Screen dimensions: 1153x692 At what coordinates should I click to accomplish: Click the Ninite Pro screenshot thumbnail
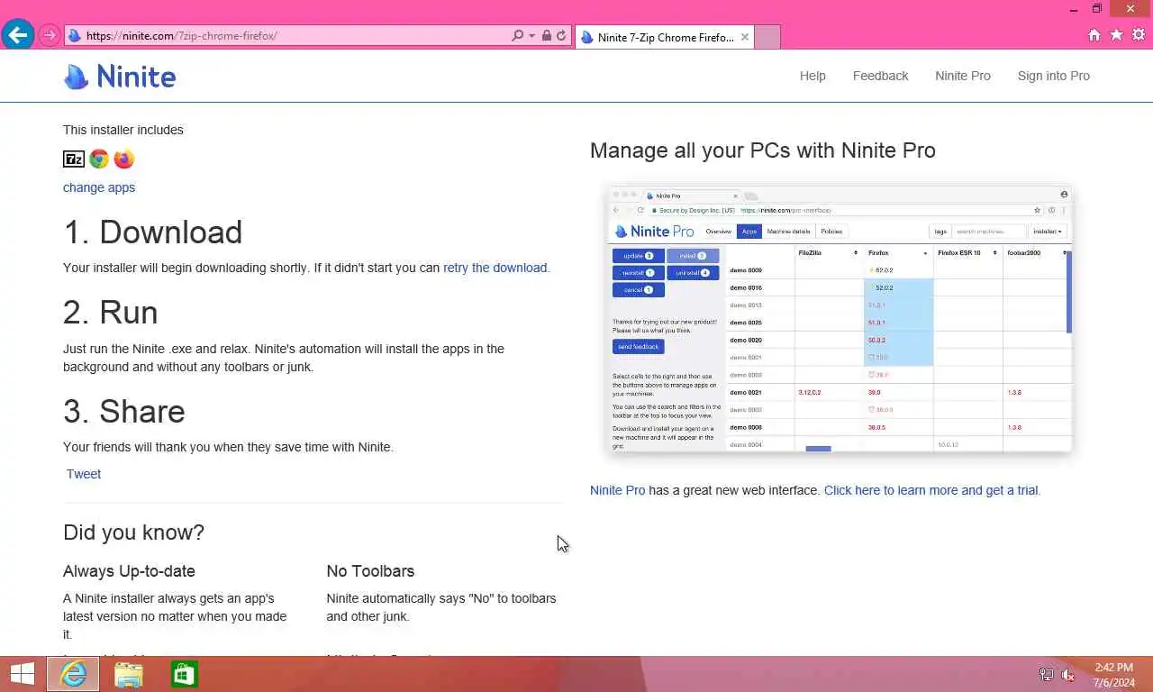pyautogui.click(x=840, y=320)
